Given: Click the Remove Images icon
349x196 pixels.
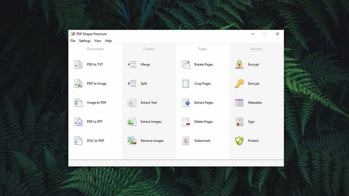Looking at the screenshot, I should coord(132,141).
